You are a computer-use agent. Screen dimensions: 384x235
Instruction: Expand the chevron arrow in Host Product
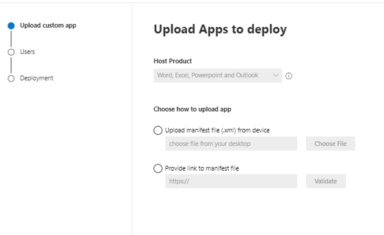[275, 75]
